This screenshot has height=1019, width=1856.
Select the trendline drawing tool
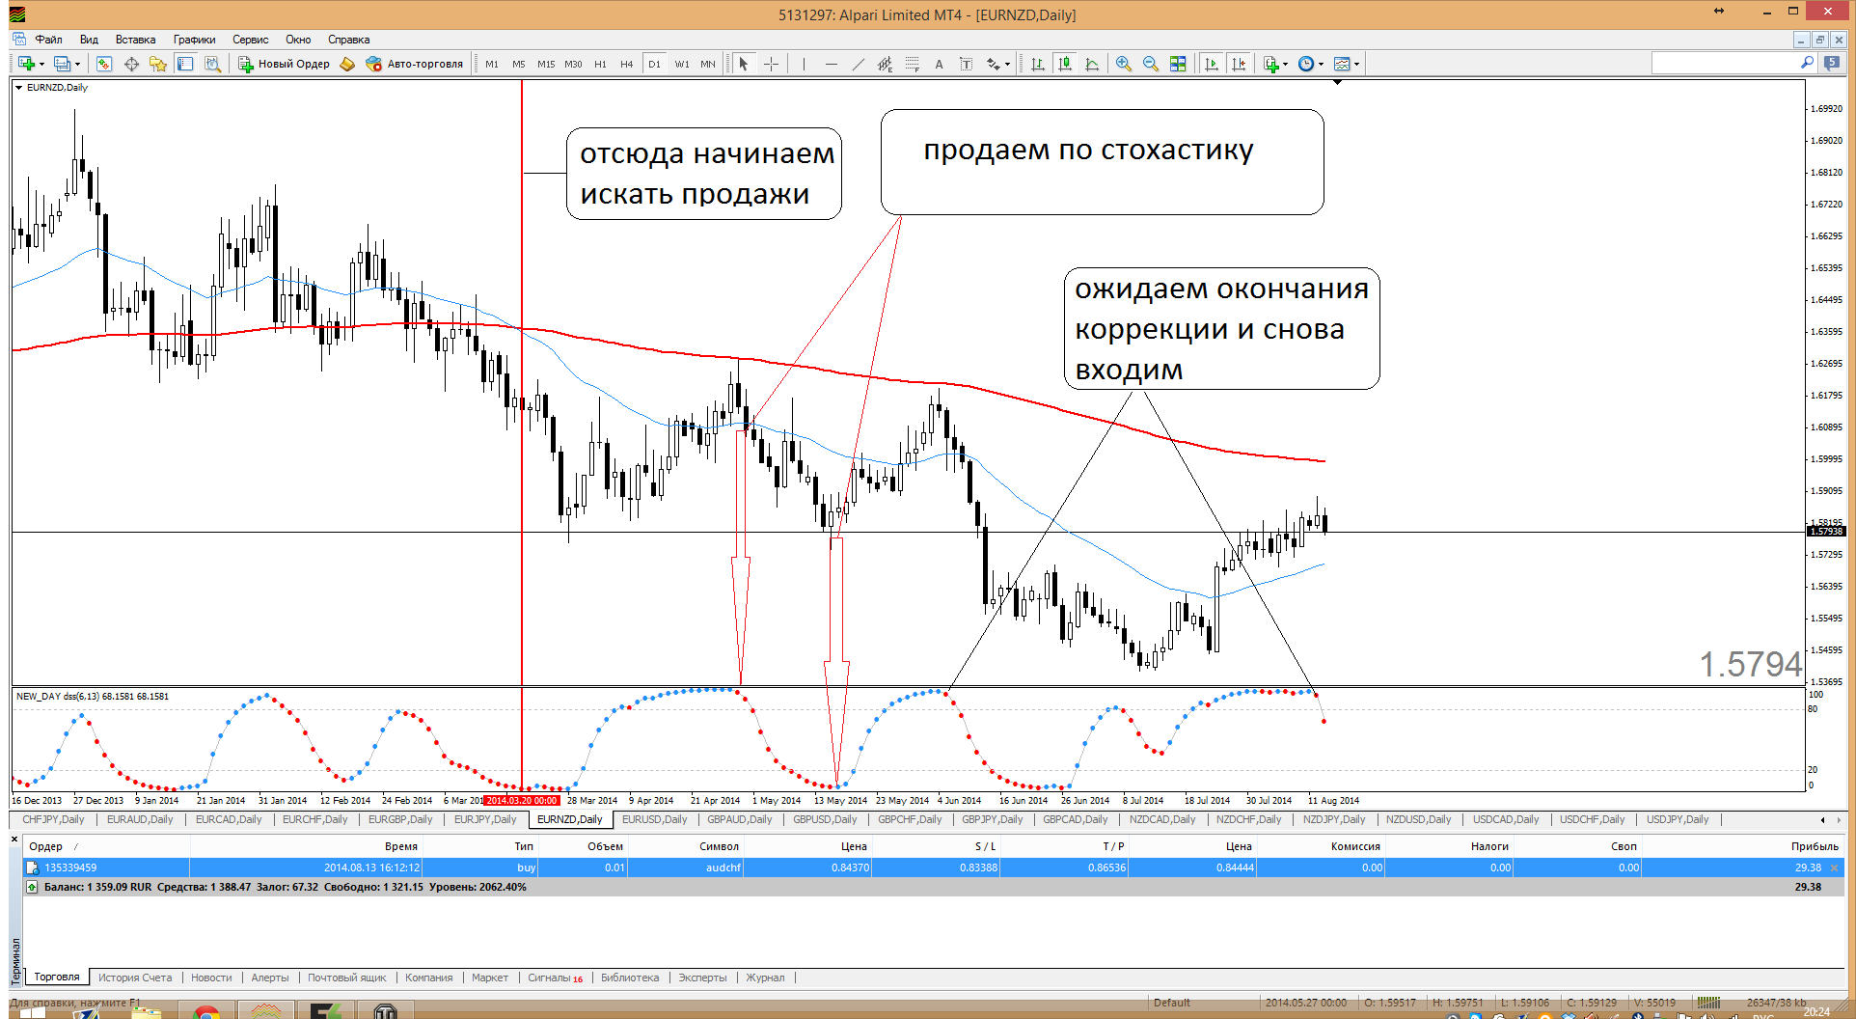coord(858,64)
